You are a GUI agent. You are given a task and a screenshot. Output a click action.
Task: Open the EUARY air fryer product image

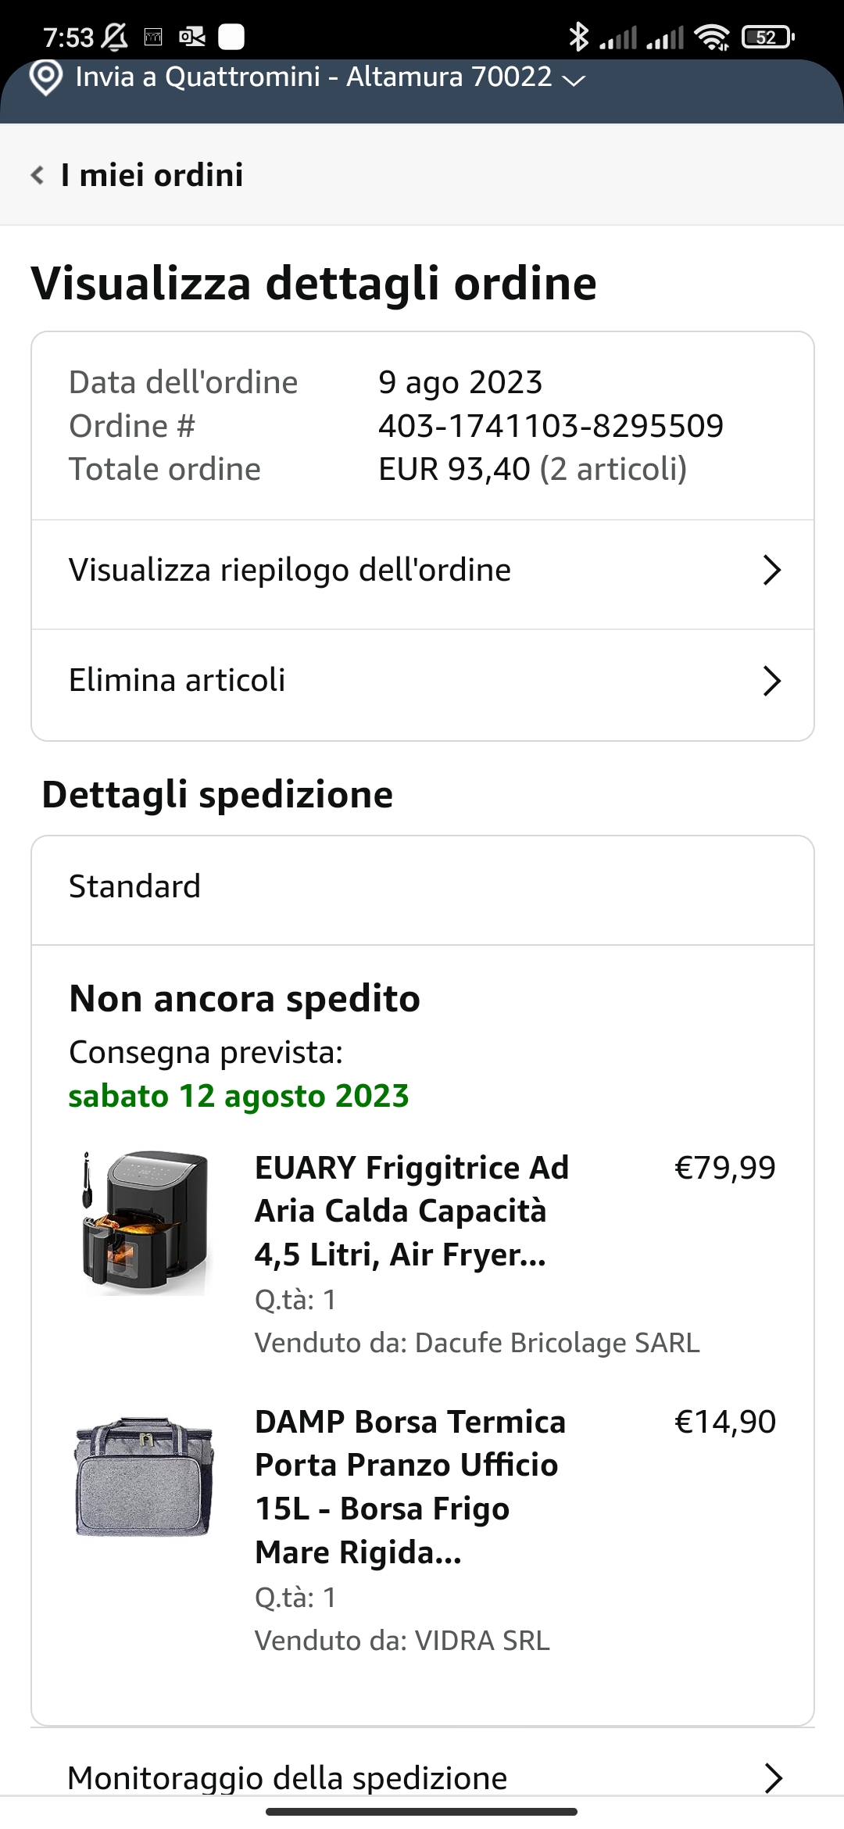tap(145, 1223)
